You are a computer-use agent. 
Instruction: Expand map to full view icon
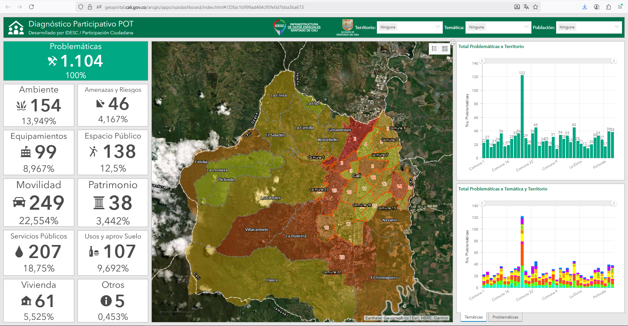click(x=453, y=42)
